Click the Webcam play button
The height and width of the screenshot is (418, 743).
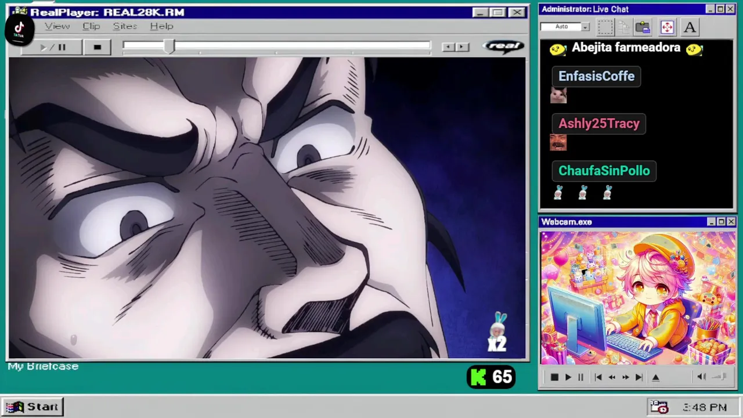pos(568,377)
